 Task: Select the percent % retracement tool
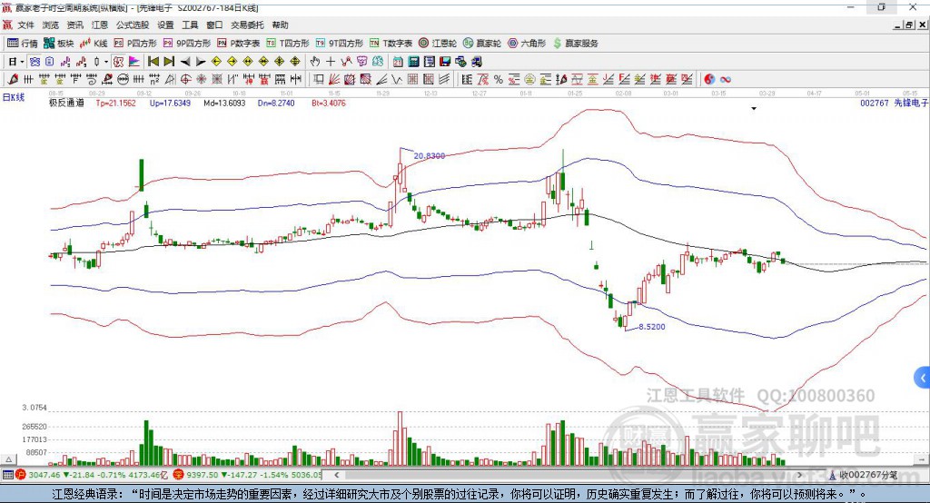(499, 79)
